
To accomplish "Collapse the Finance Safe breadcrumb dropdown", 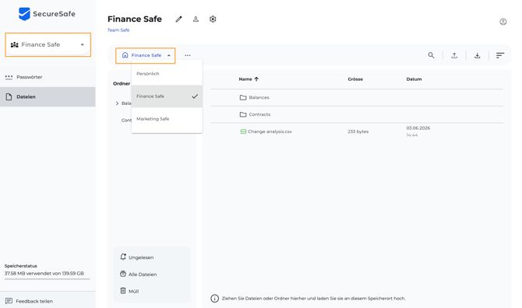I will pos(146,55).
